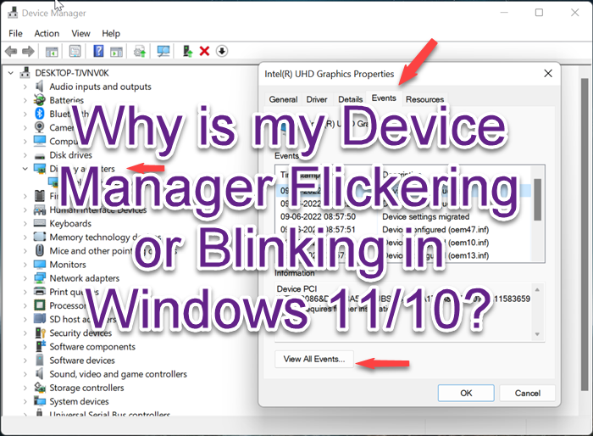The height and width of the screenshot is (436, 593).
Task: Expand the Network adapters node arrow
Action: point(25,278)
